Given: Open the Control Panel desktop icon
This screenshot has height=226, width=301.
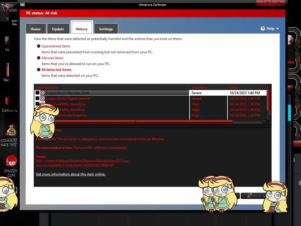Looking at the screenshot, I should click(8, 101).
